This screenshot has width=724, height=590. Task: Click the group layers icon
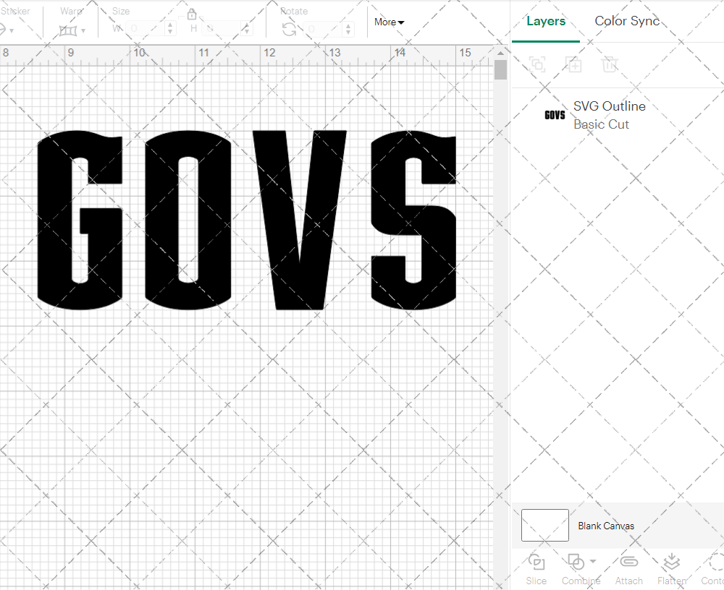click(537, 64)
